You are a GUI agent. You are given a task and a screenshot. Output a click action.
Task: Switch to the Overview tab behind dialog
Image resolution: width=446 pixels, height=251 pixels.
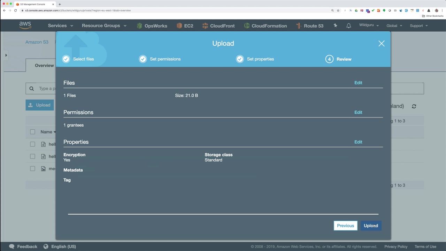pos(44,66)
